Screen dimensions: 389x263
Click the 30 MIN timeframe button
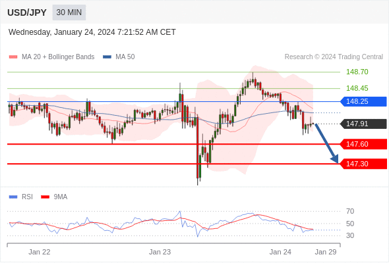pos(69,12)
